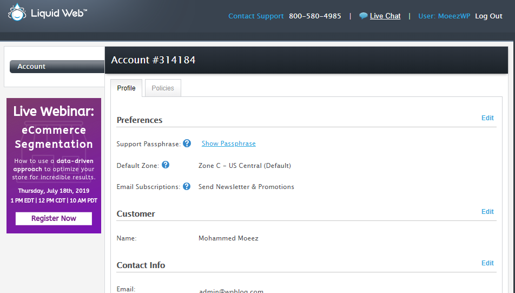
Task: Edit the Preferences section
Action: pos(487,118)
